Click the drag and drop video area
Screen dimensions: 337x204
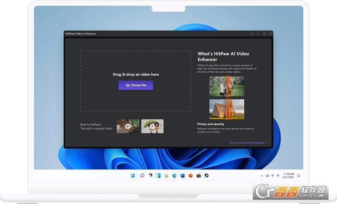point(136,81)
